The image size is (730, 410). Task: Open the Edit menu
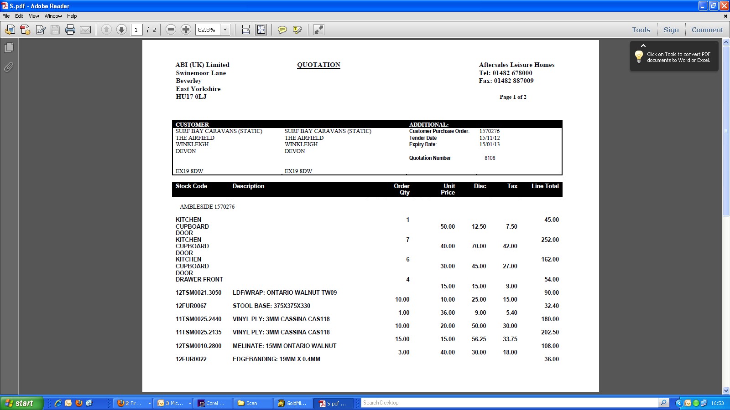tap(19, 16)
